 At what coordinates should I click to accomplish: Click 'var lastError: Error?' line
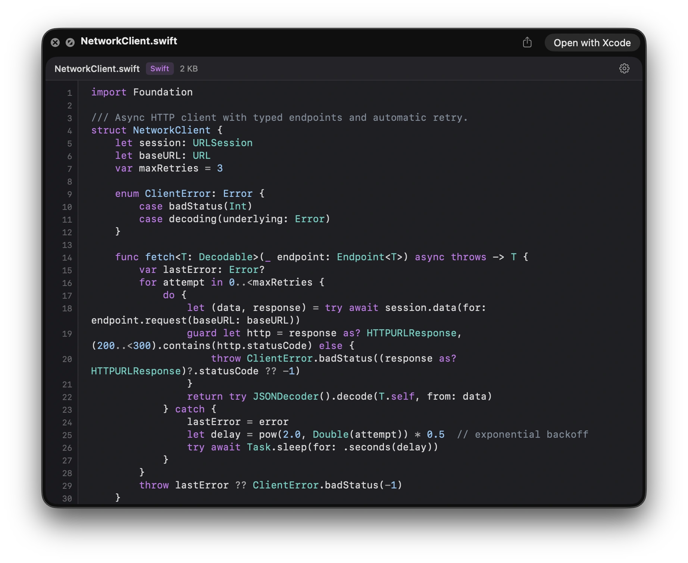click(202, 270)
